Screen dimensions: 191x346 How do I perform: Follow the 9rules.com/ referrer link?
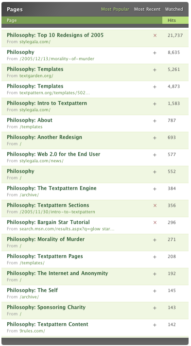[x=32, y=331]
